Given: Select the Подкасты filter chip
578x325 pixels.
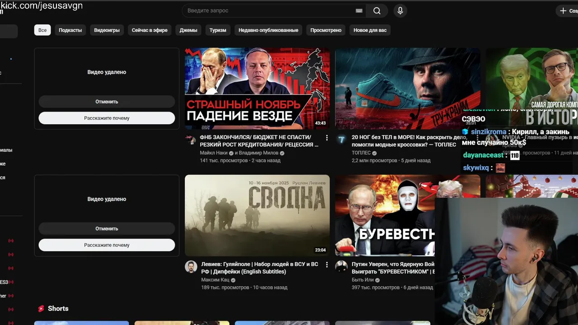Looking at the screenshot, I should pyautogui.click(x=70, y=30).
